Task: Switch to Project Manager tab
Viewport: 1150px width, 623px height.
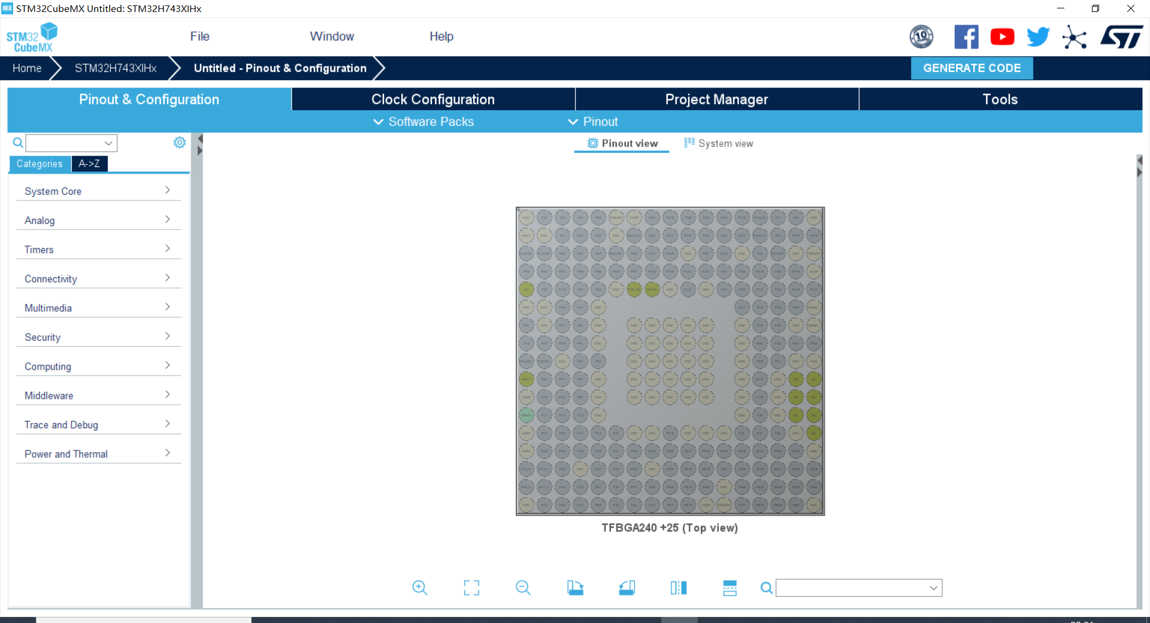Action: [717, 99]
